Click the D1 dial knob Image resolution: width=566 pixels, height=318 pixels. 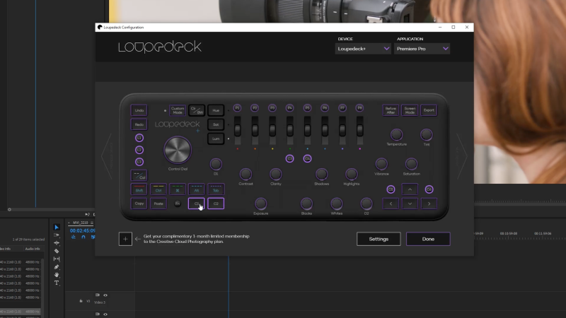(x=216, y=164)
